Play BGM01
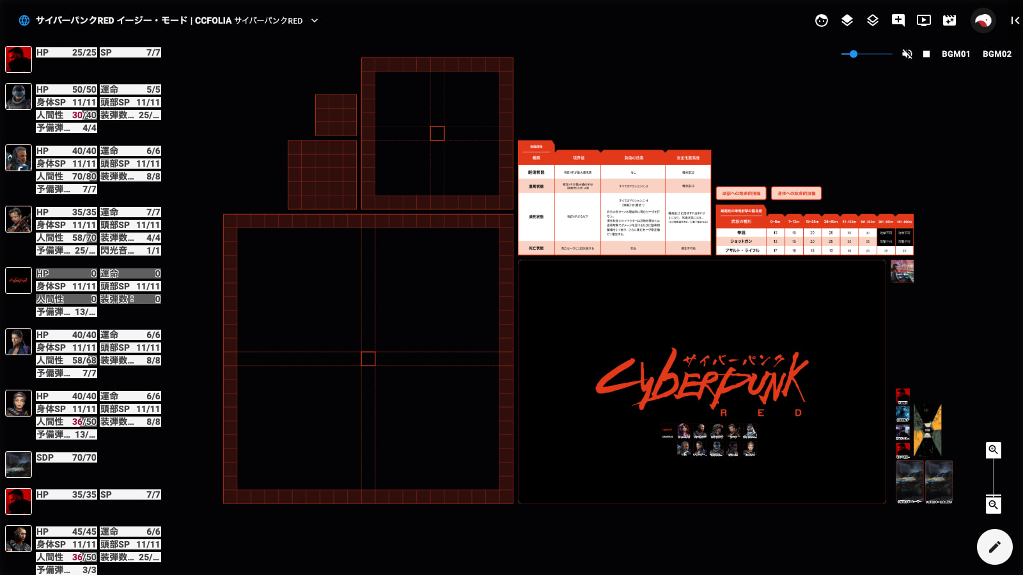This screenshot has width=1023, height=575. [x=956, y=54]
